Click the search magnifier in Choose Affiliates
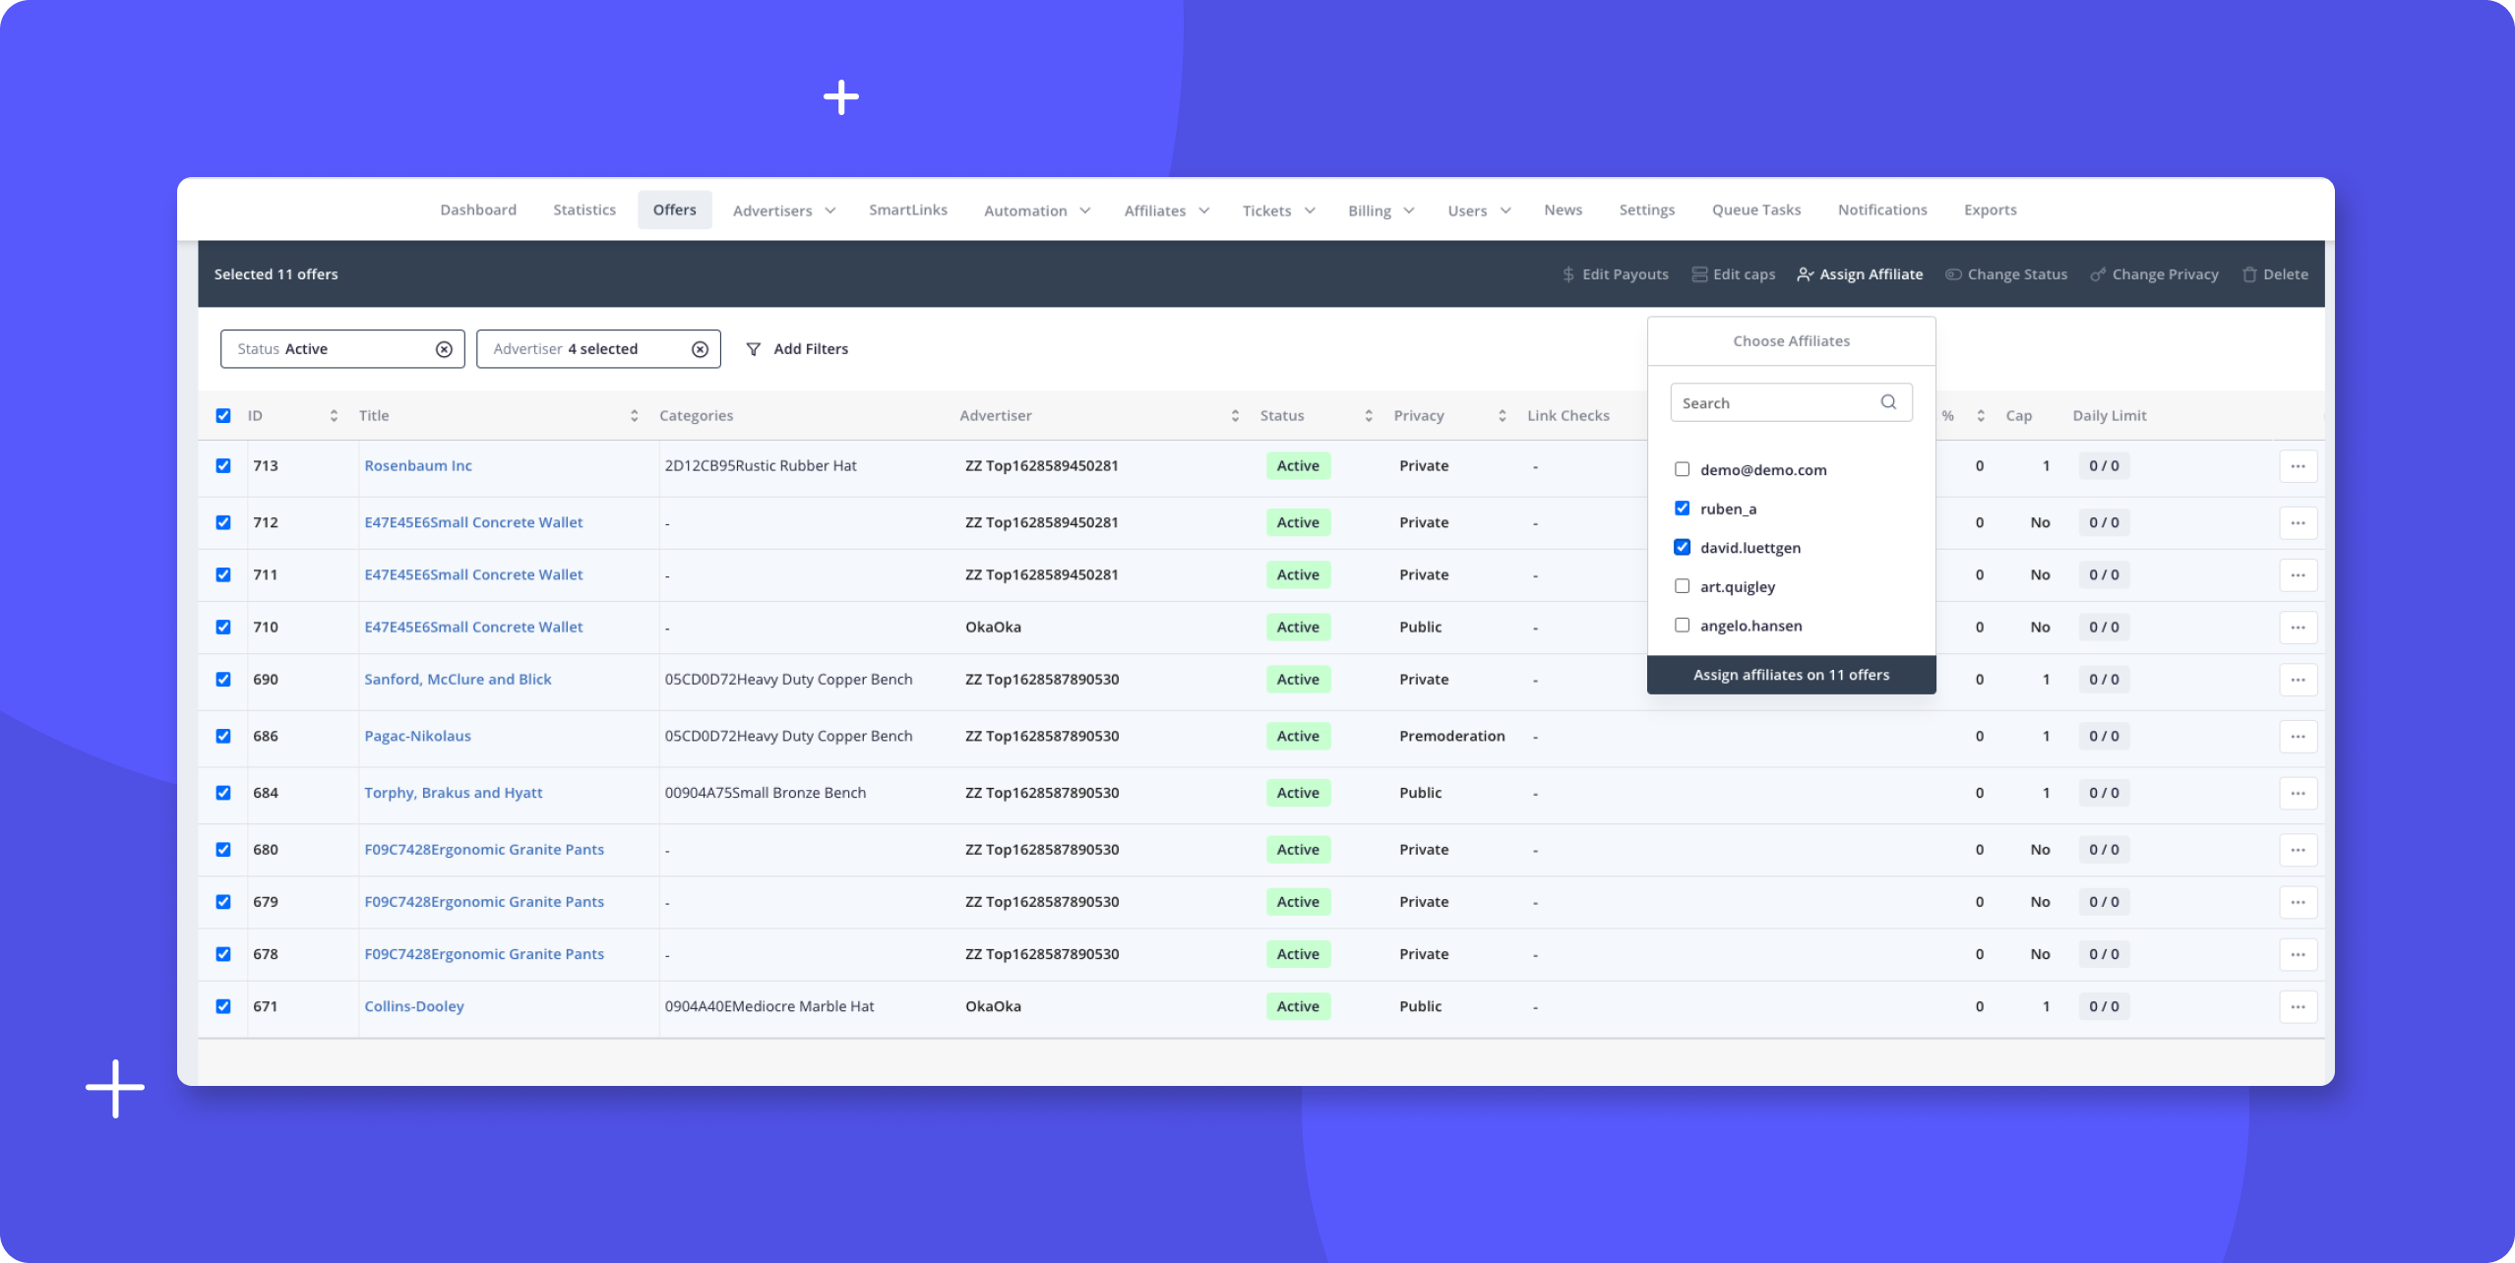Screen dimensions: 2515x1263 pyautogui.click(x=1888, y=402)
